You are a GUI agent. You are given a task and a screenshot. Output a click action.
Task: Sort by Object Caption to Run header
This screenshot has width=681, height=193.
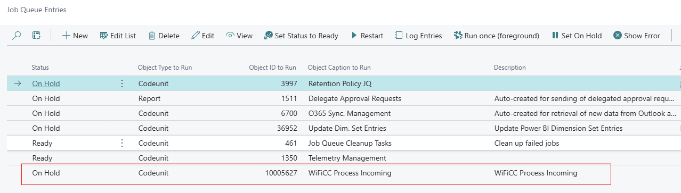pyautogui.click(x=339, y=68)
